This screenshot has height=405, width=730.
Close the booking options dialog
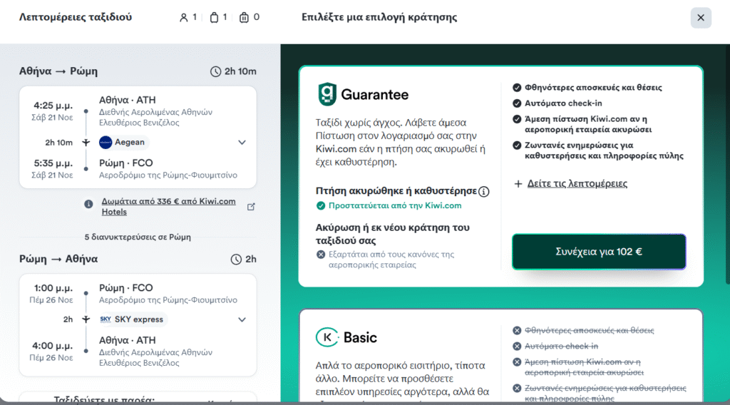[701, 18]
